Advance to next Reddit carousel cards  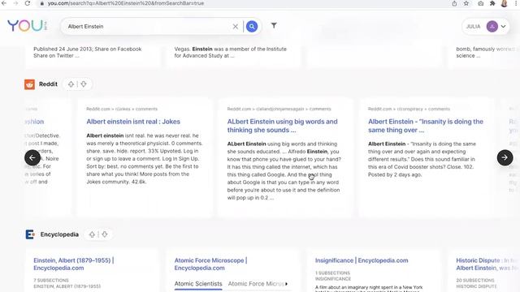click(x=505, y=158)
